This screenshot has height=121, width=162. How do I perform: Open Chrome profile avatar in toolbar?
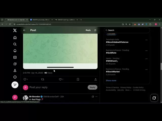pyautogui.click(x=156, y=24)
